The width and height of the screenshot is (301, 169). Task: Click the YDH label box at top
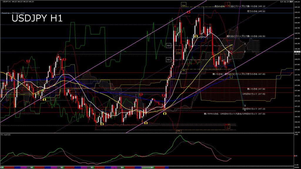point(183,6)
